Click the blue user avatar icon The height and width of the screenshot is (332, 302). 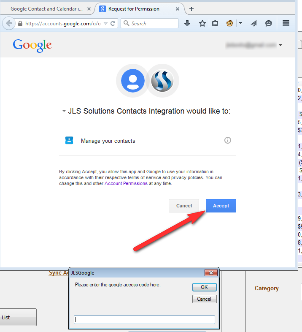click(x=133, y=81)
